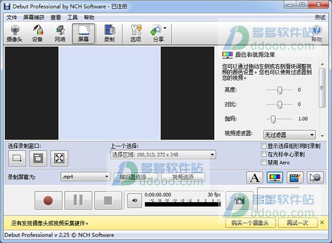
Task: Enable 在光标中心录制 checkbox
Action: [x=263, y=154]
